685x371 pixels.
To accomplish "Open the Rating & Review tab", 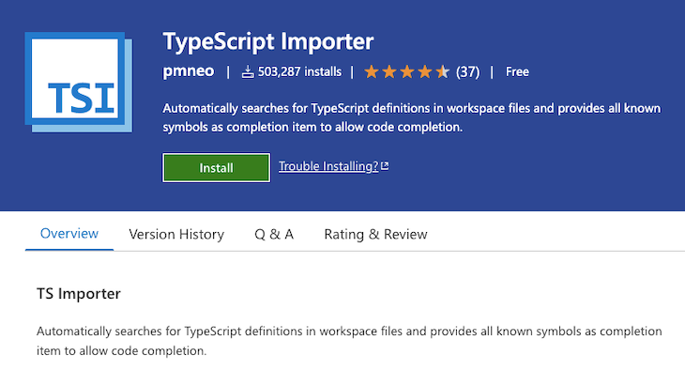I will pyautogui.click(x=375, y=234).
